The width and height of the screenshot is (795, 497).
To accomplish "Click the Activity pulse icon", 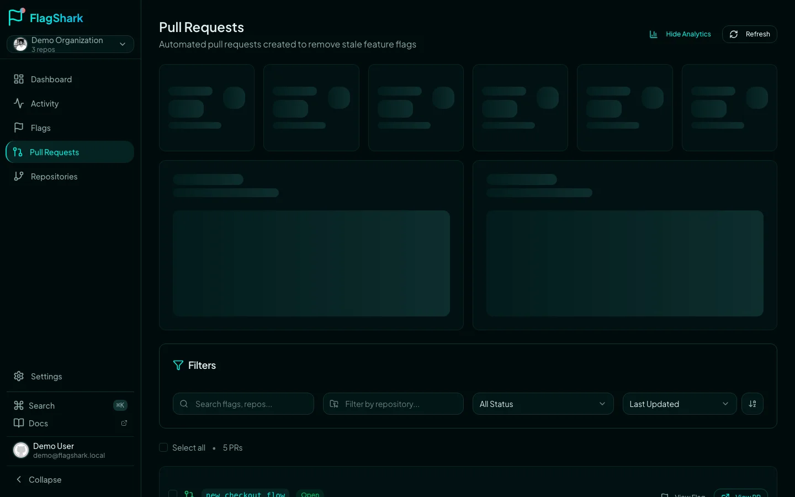I will tap(19, 104).
